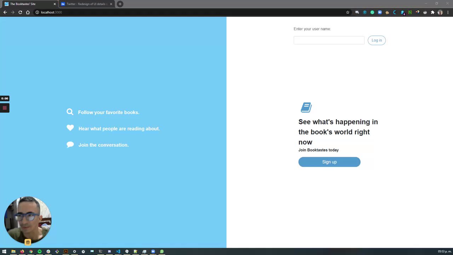Open Adobe Illustrator from taskbar

click(65, 251)
